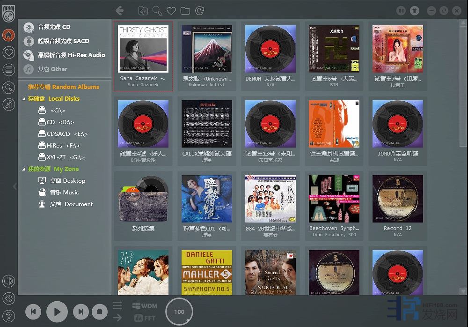This screenshot has width=468, height=327.
Task: Click the refresh icon in top toolbar
Action: 200,11
